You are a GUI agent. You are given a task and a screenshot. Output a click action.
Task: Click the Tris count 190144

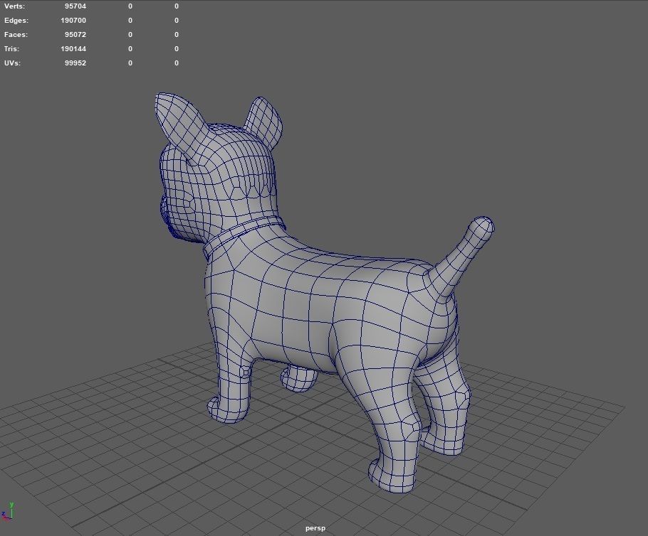coord(73,48)
